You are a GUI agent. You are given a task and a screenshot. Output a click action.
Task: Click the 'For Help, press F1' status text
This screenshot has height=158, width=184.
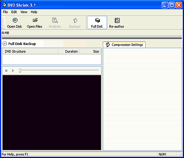(x=15, y=154)
